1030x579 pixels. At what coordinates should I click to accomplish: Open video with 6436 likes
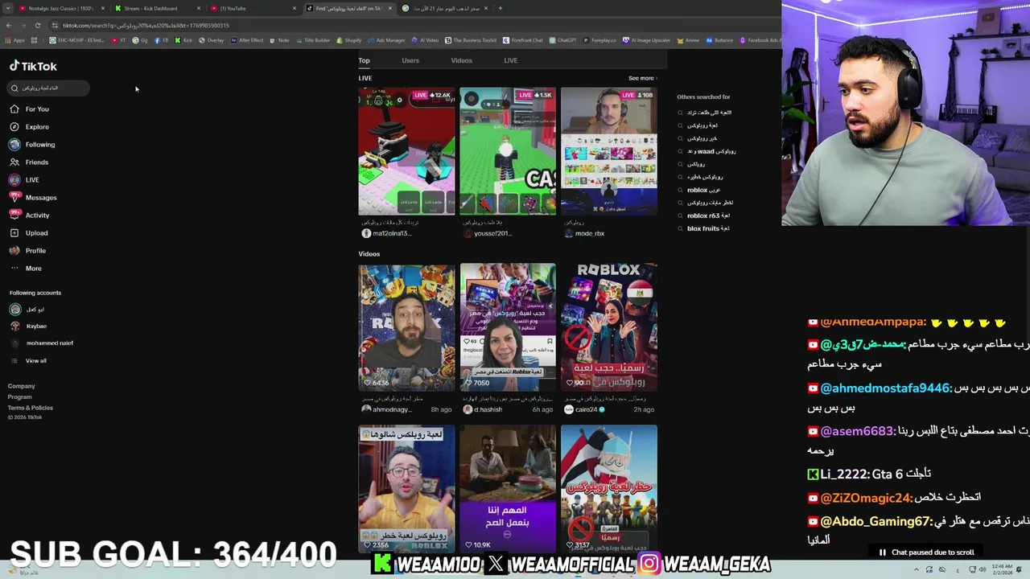[406, 327]
